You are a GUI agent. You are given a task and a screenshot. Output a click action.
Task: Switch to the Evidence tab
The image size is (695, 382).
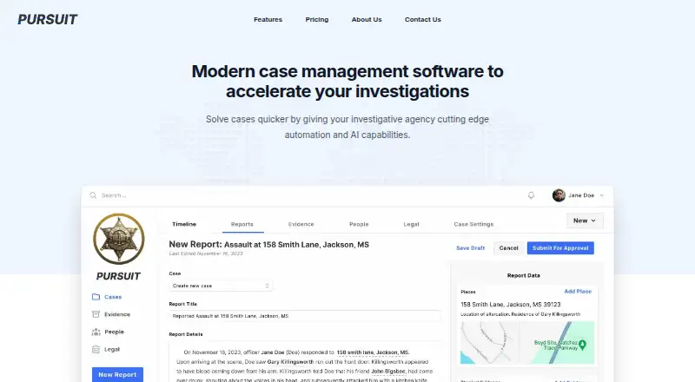coord(301,224)
